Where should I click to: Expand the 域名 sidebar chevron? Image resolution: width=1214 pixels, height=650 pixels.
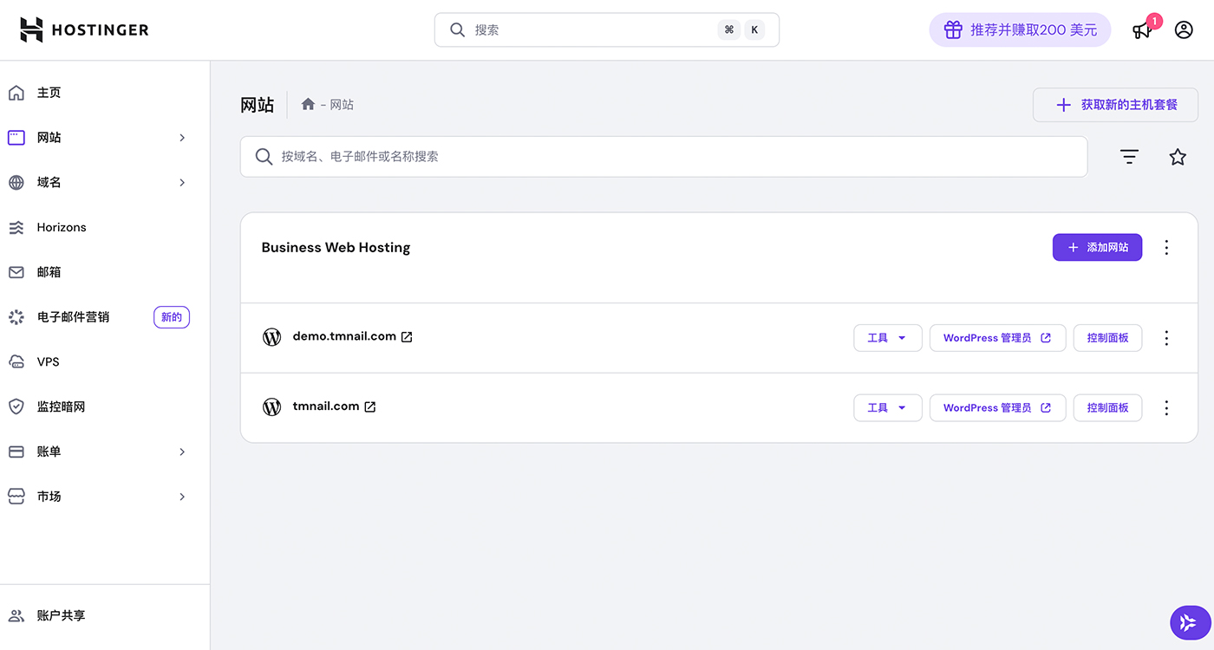tap(182, 183)
